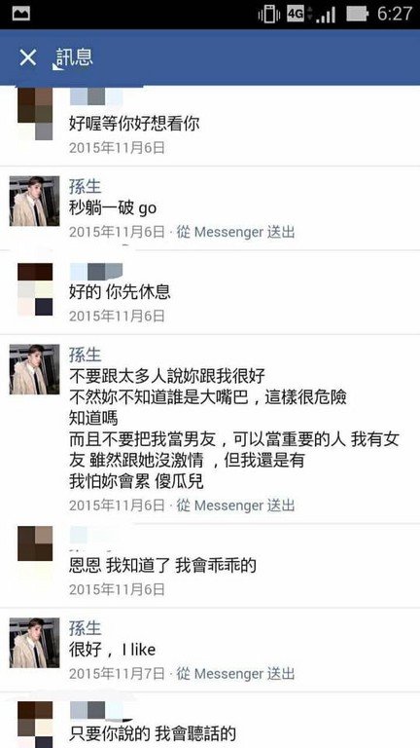Open 孫生 avatar beside '不要跟太多人說' message
The height and width of the screenshot is (748, 420).
(35, 369)
